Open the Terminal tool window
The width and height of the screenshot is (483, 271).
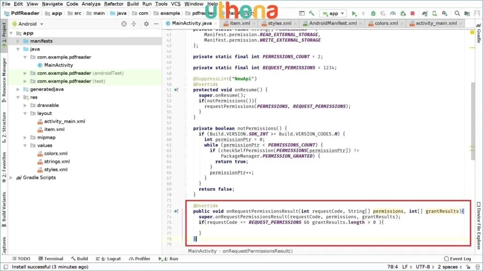(51, 259)
